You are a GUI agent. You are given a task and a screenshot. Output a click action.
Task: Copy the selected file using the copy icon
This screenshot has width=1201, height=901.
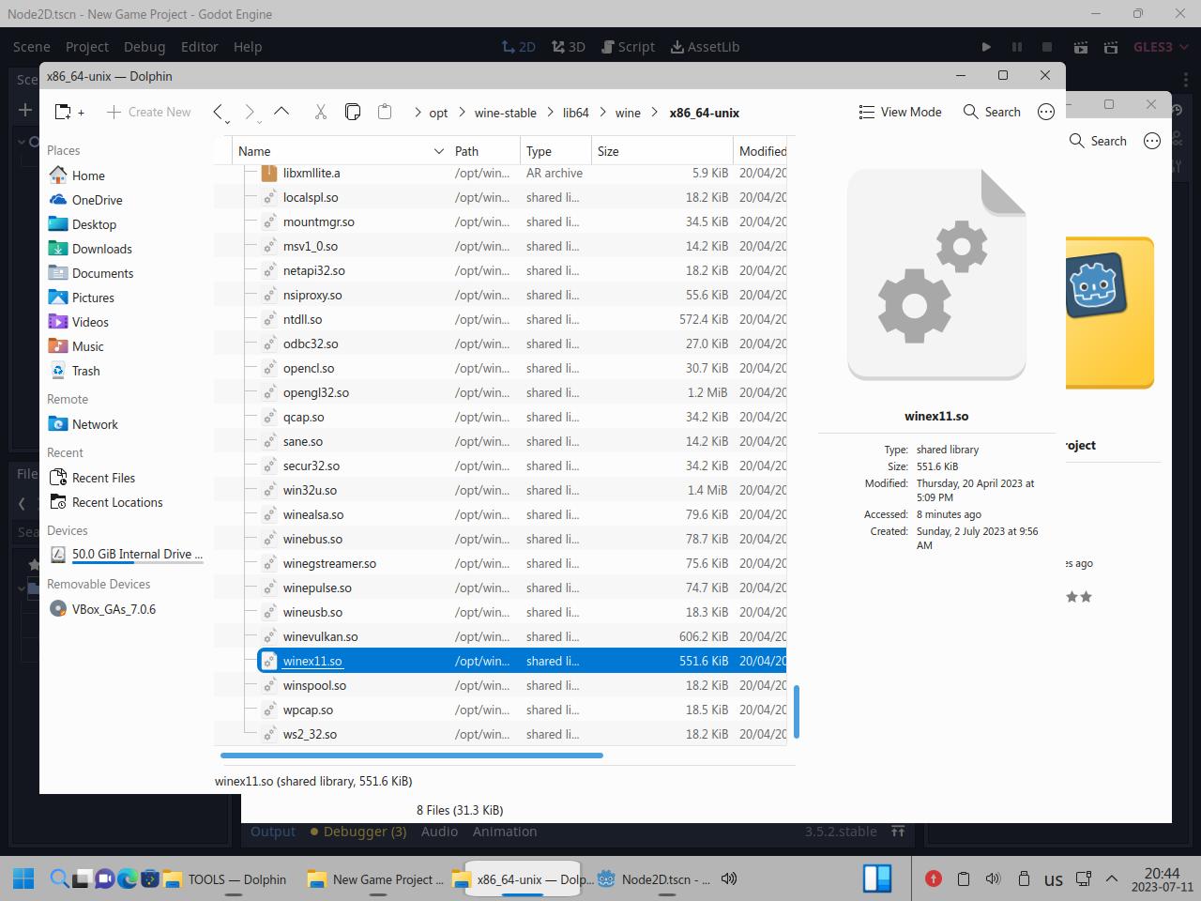point(353,112)
